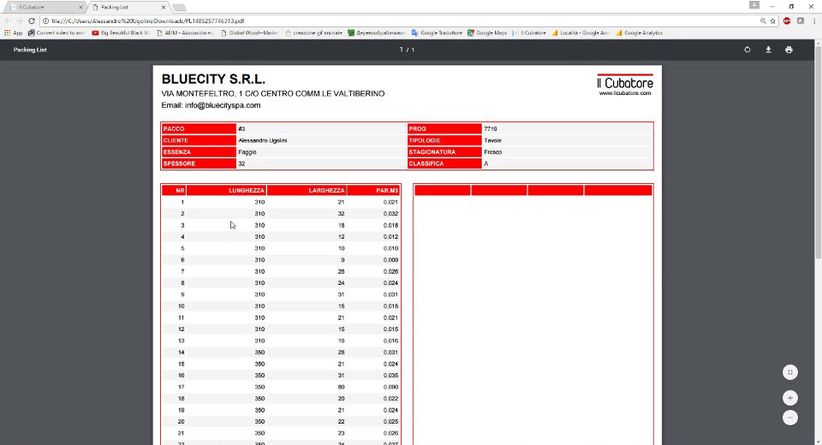Screen dimensions: 822x445
Task: Click the STAGIONATURA value Fresco
Action: (x=493, y=152)
